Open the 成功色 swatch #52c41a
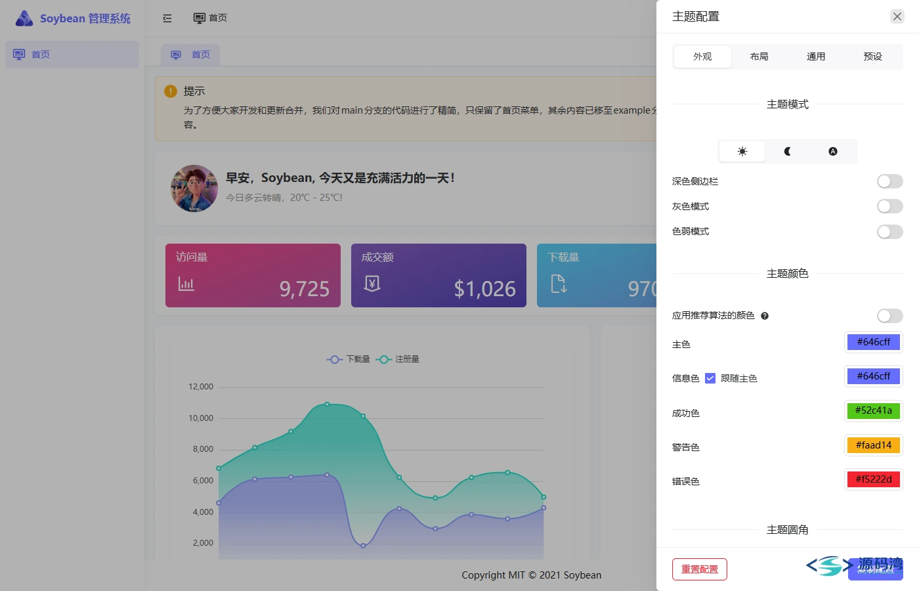 click(x=874, y=410)
